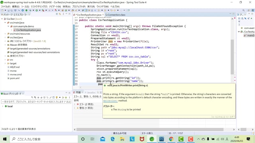Click Link with Editor icon in Package Explorer
This screenshot has height=143, width=255.
[60, 14]
